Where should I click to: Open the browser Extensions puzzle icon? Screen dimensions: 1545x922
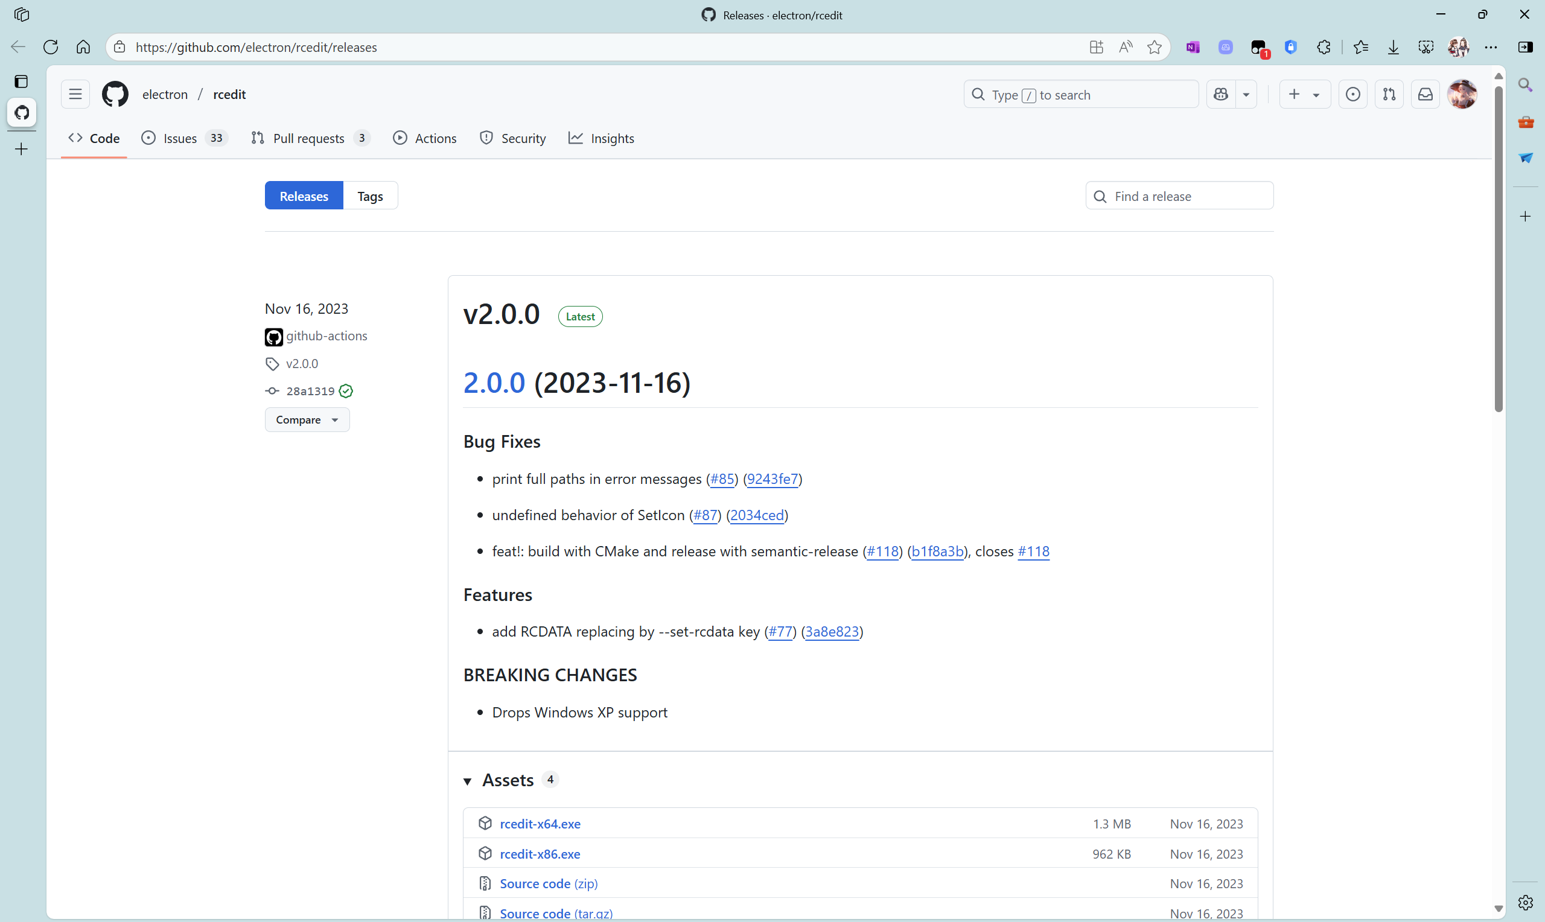coord(1324,47)
